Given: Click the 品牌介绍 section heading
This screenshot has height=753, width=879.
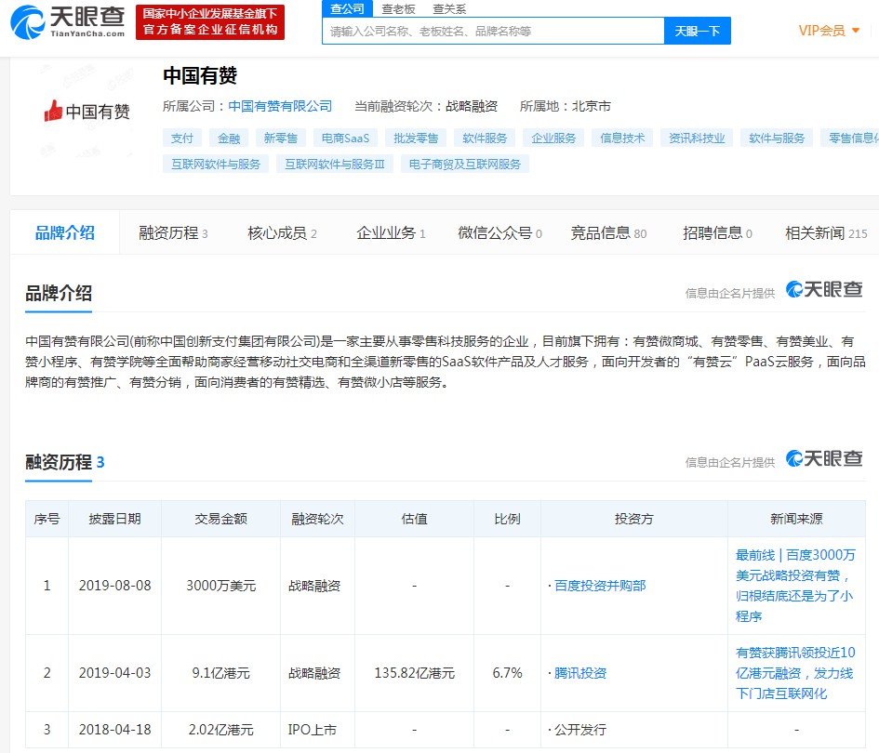Looking at the screenshot, I should tap(59, 293).
